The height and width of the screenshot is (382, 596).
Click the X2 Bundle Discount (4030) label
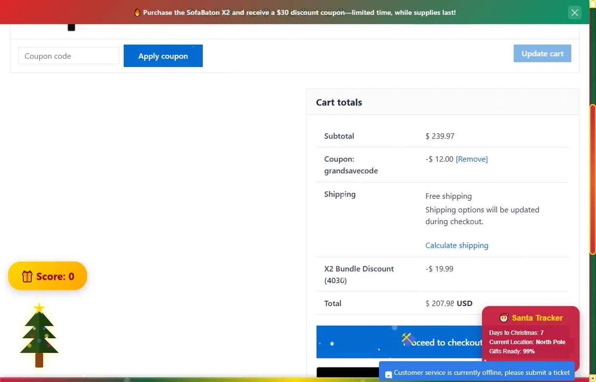point(359,274)
